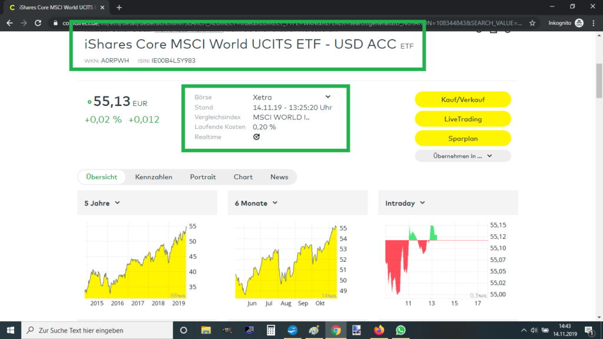Click the '+0,012' change value

144,119
